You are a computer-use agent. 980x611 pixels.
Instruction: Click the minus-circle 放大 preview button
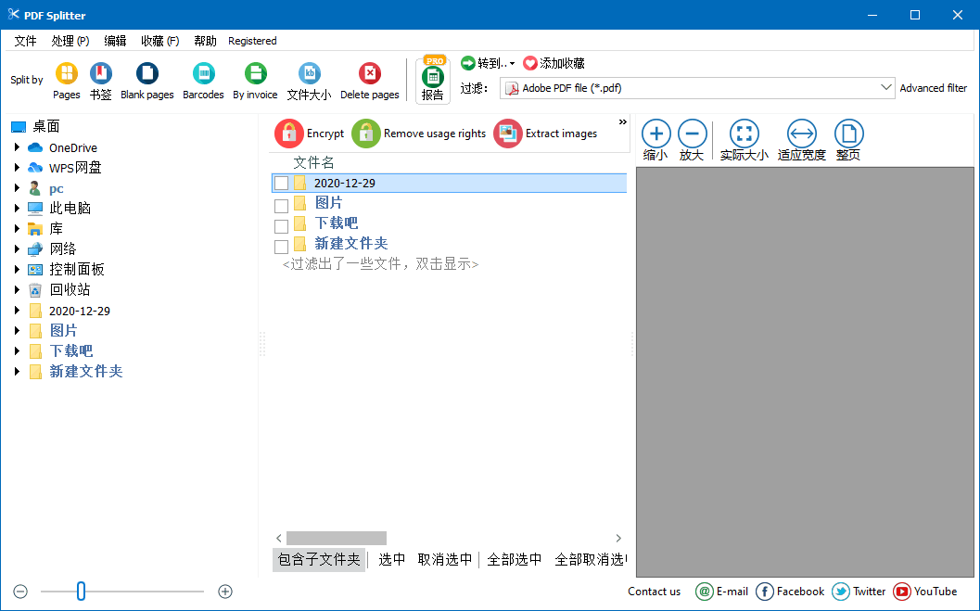click(693, 134)
